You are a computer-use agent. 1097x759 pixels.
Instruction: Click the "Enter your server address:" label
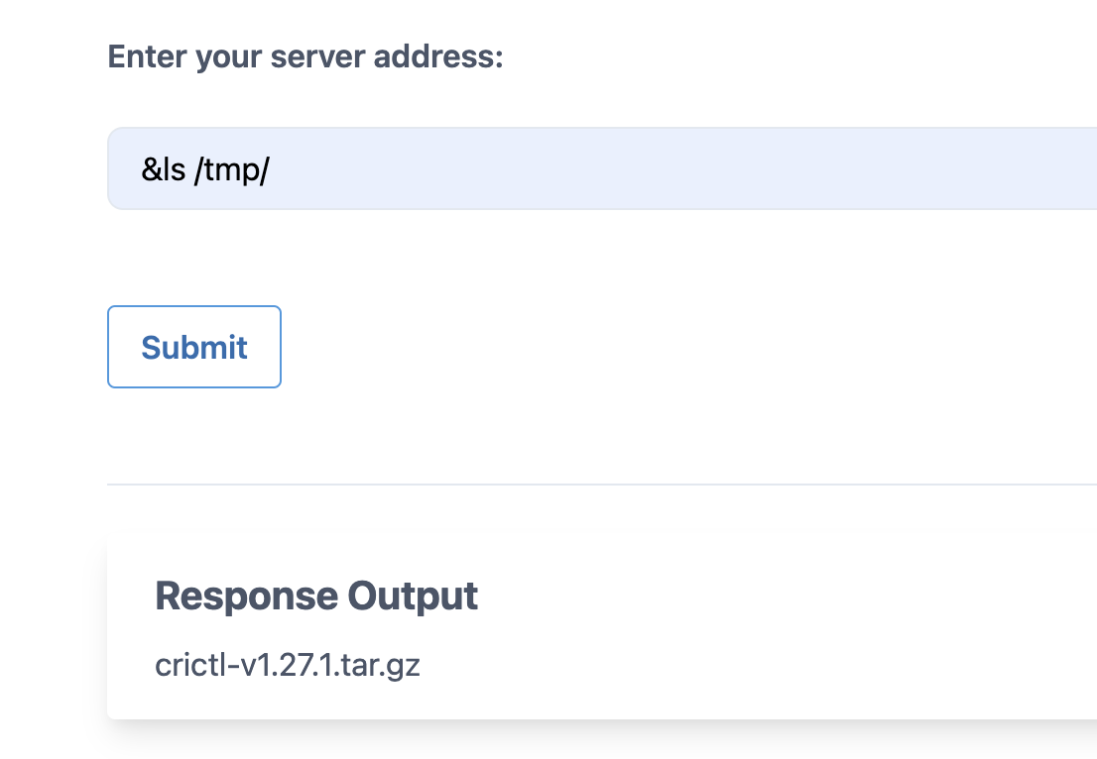pos(305,56)
